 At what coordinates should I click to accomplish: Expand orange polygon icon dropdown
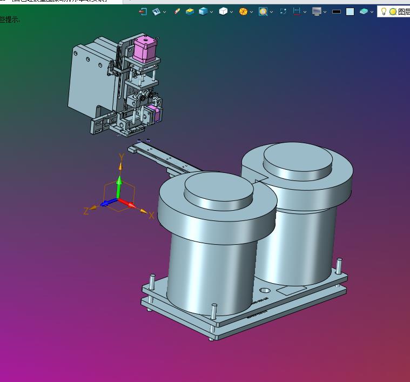[x=251, y=12]
